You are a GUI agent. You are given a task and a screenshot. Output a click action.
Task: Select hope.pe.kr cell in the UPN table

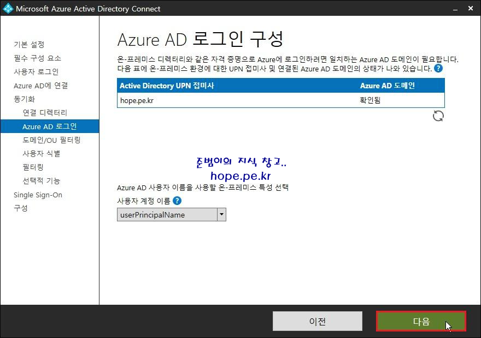tap(137, 100)
